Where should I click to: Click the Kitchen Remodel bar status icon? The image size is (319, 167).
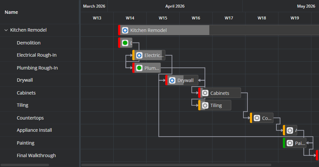point(125,30)
